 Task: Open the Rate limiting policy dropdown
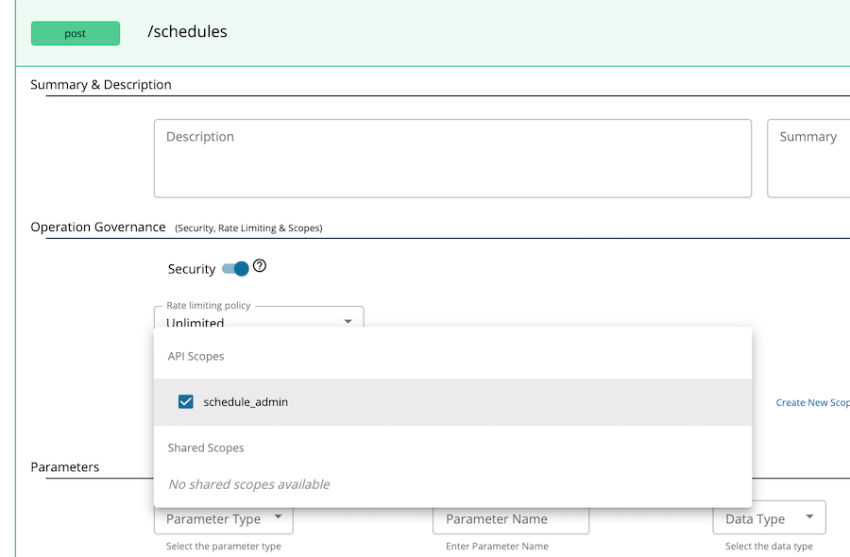[255, 320]
